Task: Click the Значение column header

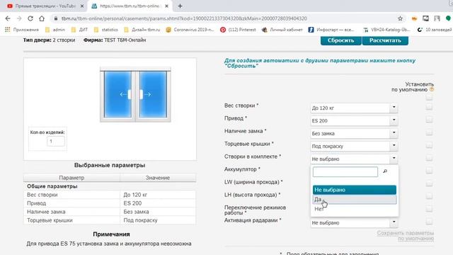Action: [158, 178]
